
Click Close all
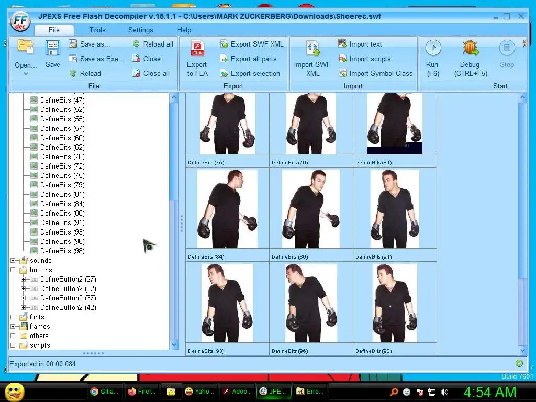151,73
